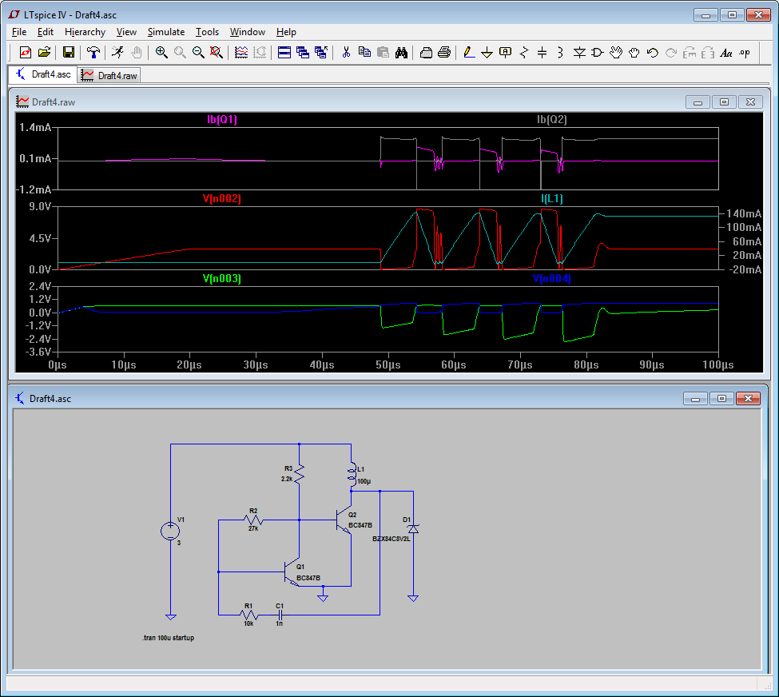Image resolution: width=779 pixels, height=697 pixels.
Task: Select the Capacitor component tool
Action: 543,53
